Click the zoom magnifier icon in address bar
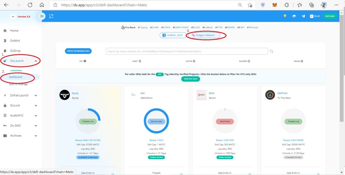The image size is (345, 175). (x=240, y=5)
